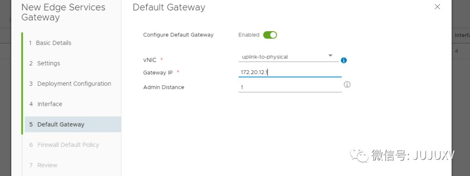This screenshot has height=176, width=470.
Task: Click the Enabled status text
Action: [249, 35]
